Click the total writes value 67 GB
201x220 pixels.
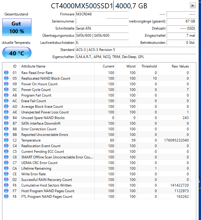tap(181, 21)
